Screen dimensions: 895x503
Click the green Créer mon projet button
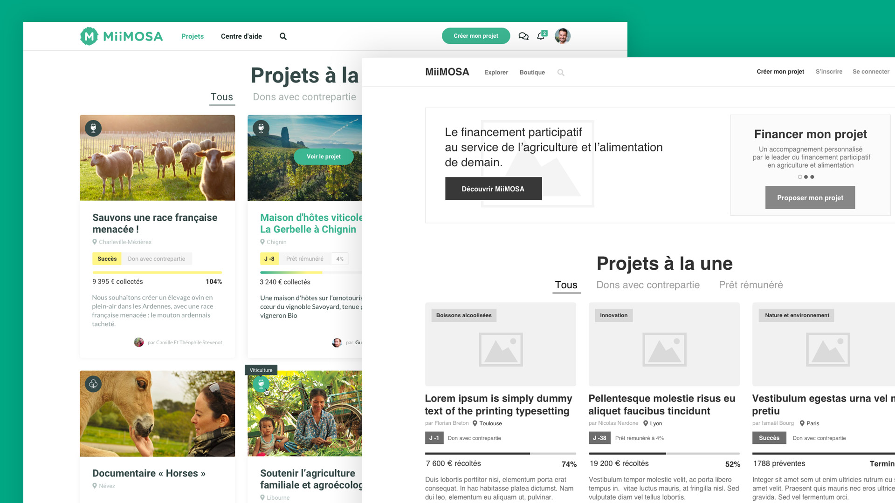point(476,36)
